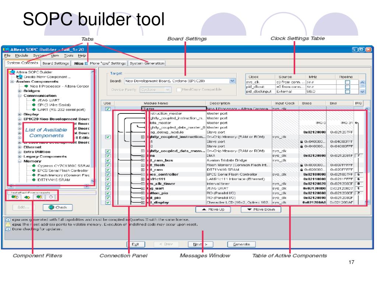Viewport: 377px width, 282px height.
Task: Open the Module menu
Action: click(21, 55)
